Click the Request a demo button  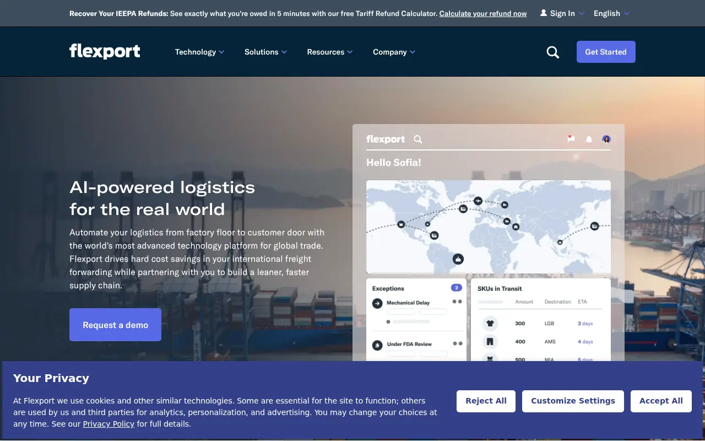point(115,325)
